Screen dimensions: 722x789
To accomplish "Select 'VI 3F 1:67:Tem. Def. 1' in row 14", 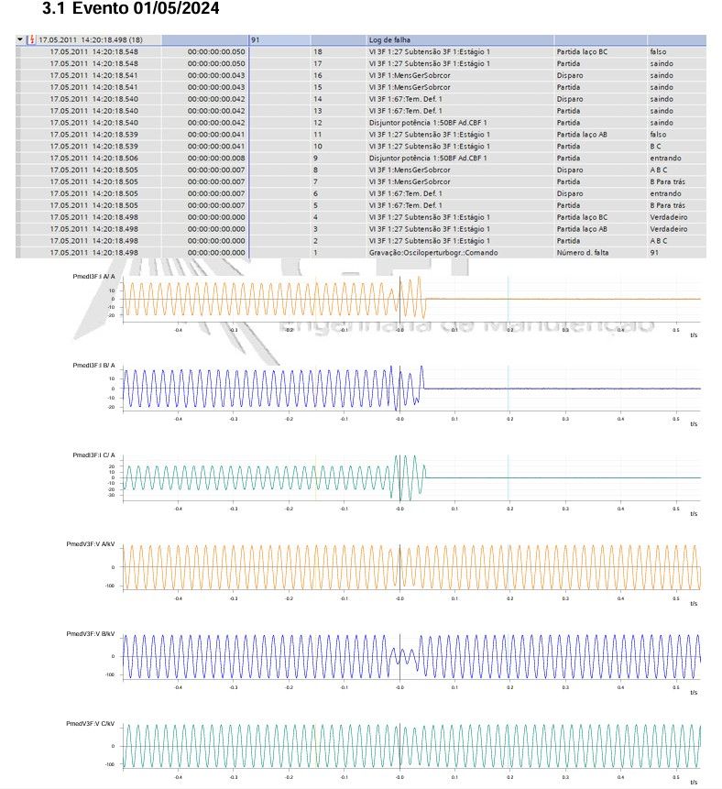I will click(406, 99).
